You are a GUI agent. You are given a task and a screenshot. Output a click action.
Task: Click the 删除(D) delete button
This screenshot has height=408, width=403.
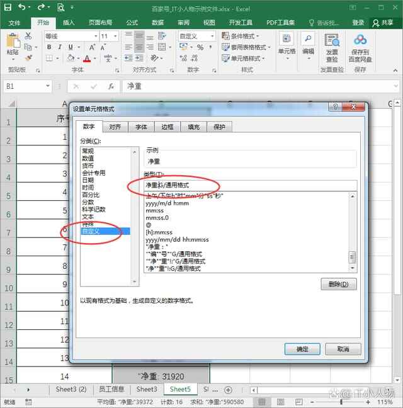(339, 284)
